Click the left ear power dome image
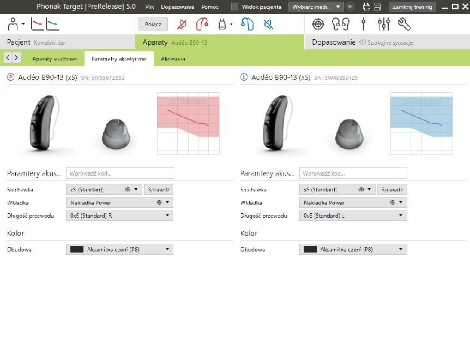 coord(349,134)
